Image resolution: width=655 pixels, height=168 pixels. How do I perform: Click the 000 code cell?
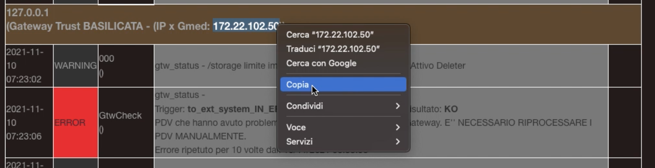106,59
